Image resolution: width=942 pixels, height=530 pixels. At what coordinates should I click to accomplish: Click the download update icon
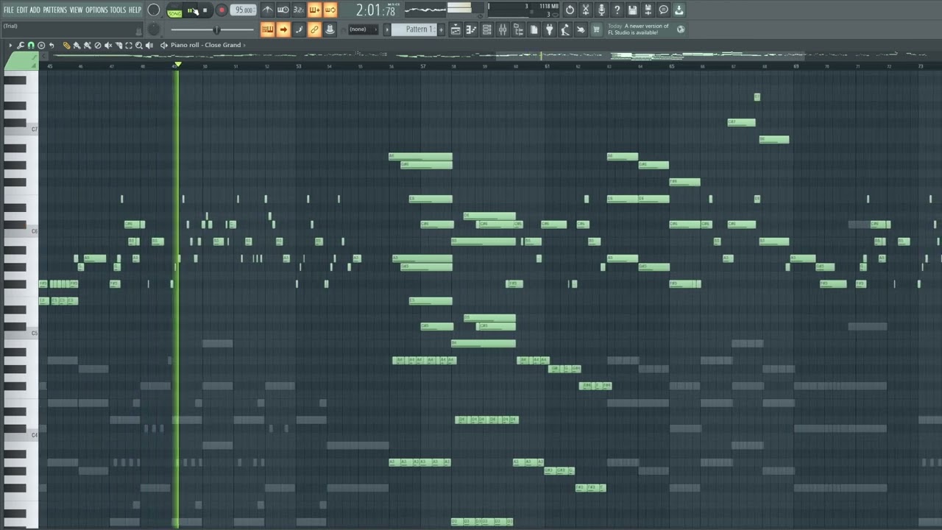[679, 10]
